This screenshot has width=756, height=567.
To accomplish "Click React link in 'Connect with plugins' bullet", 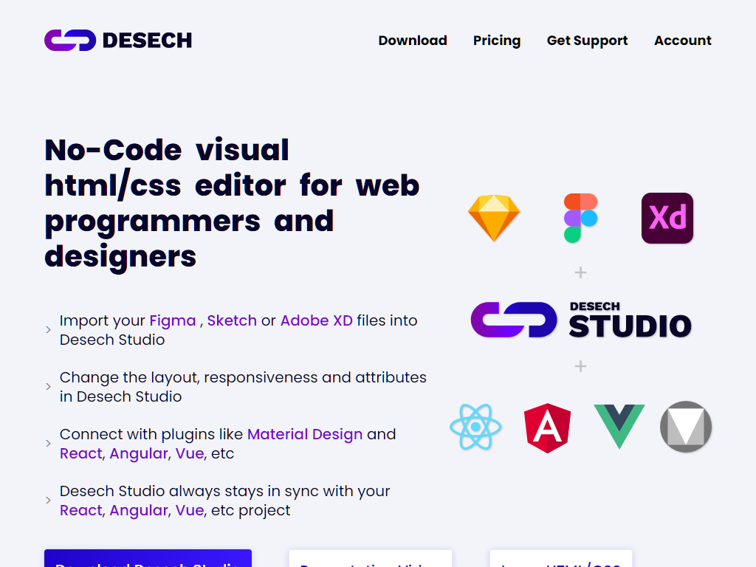I will [81, 454].
